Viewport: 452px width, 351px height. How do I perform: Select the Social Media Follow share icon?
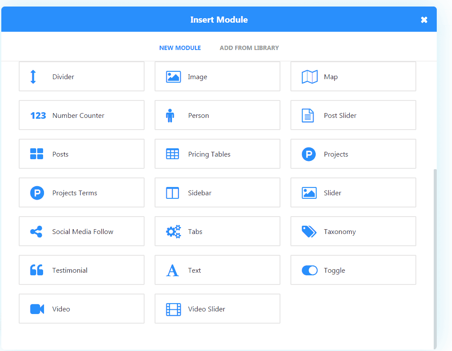pyautogui.click(x=37, y=232)
